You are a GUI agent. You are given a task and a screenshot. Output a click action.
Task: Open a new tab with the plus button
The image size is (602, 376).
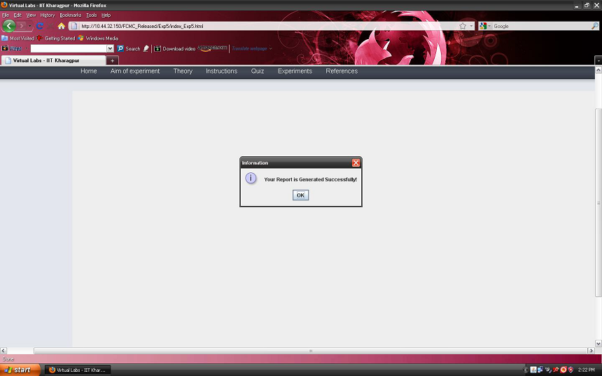click(x=113, y=60)
